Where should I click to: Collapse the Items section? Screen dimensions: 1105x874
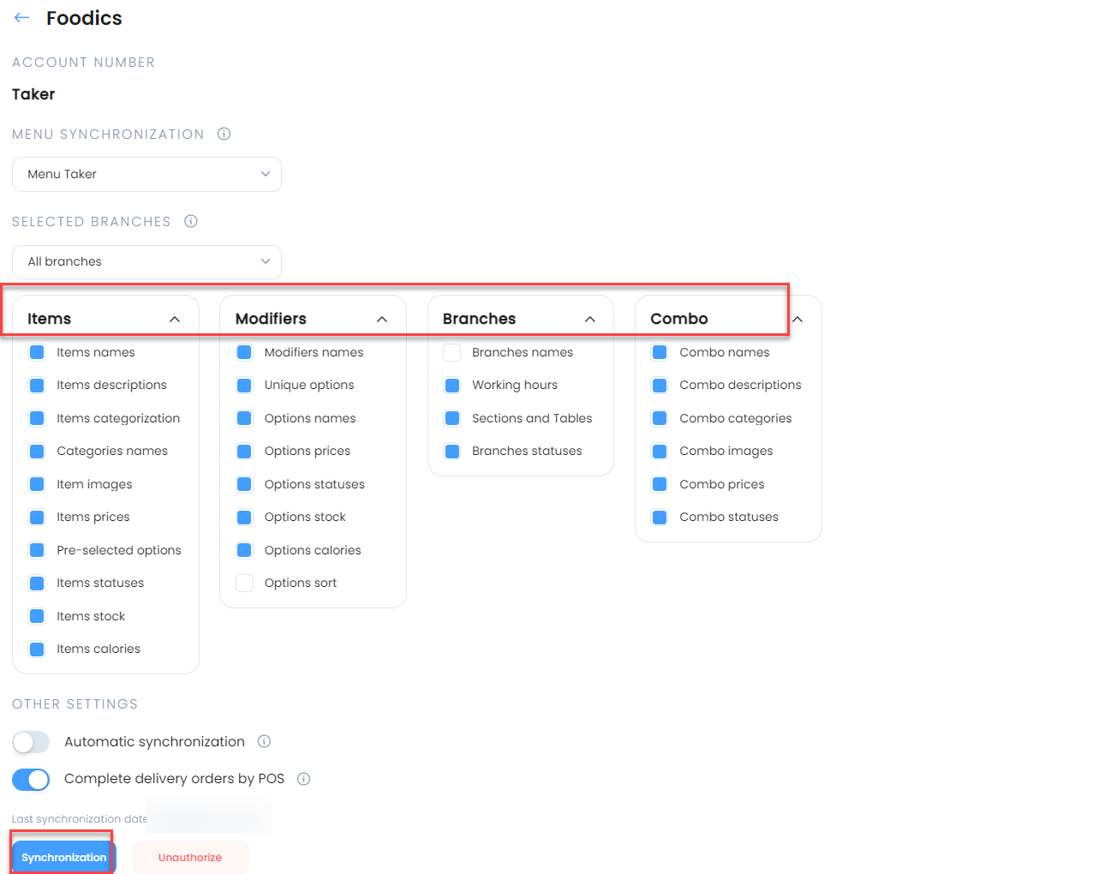coord(175,319)
